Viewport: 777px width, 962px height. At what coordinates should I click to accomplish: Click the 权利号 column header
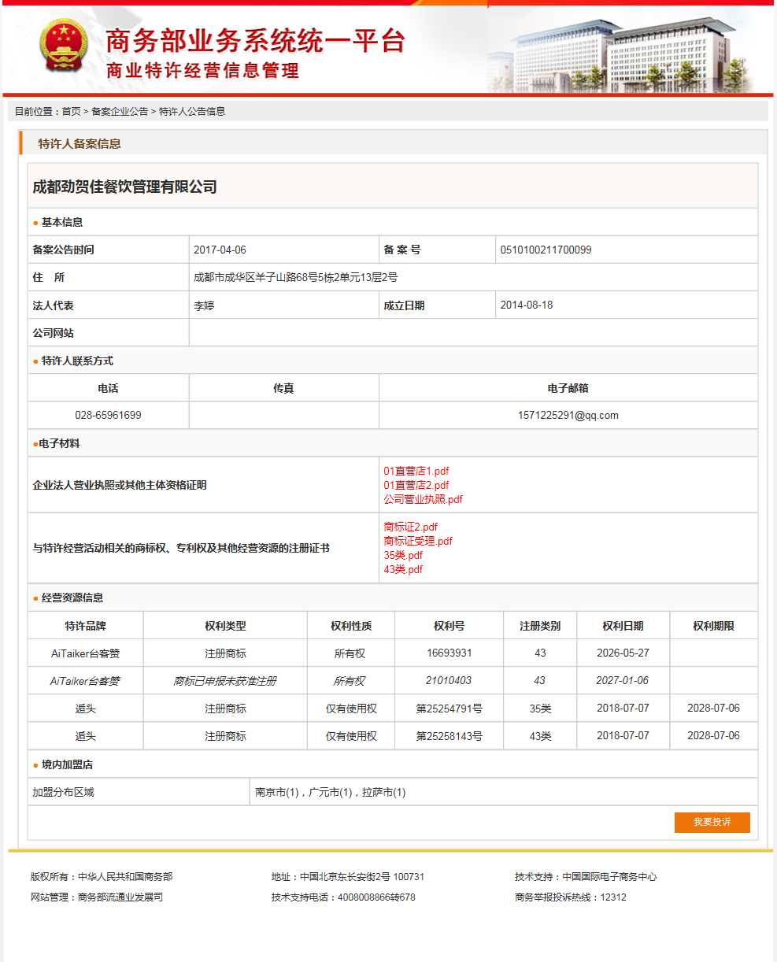[450, 626]
